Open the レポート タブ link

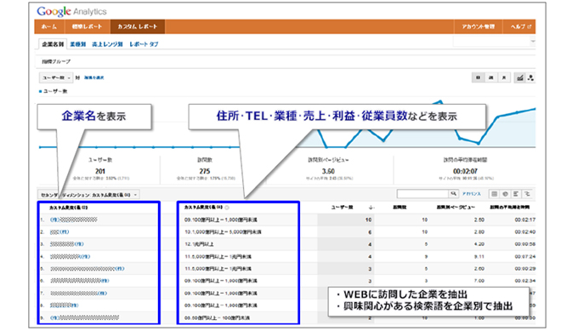pyautogui.click(x=144, y=44)
